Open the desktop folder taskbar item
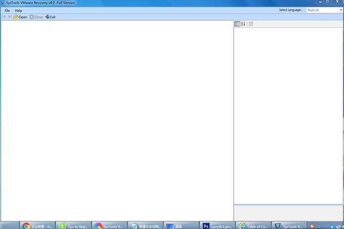Screen dimensions: 344x229 pos(181,226)
